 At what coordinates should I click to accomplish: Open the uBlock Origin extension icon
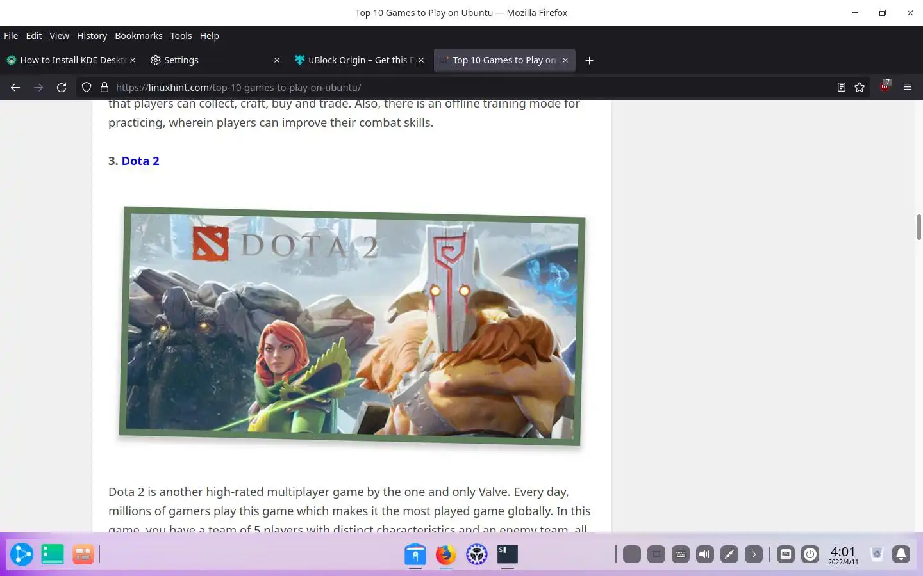(x=885, y=86)
